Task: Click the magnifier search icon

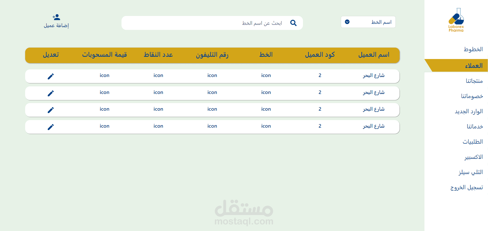Action: (x=293, y=23)
